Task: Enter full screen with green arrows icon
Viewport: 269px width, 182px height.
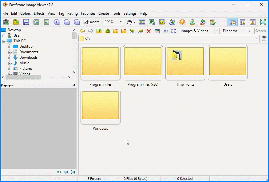Action: coord(263,22)
